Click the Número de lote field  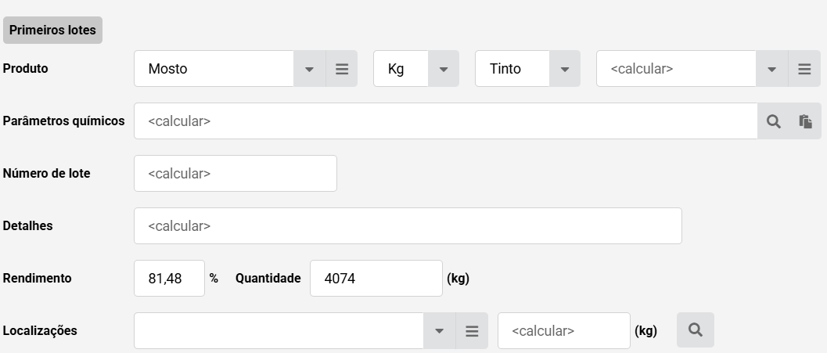click(236, 174)
